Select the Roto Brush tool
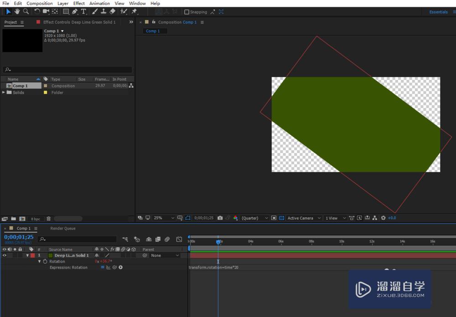This screenshot has width=456, height=317. click(124, 12)
